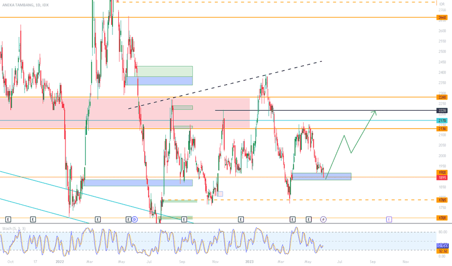Click the 32.32 stochastic value label
The height and width of the screenshot is (266, 452).
(x=442, y=251)
